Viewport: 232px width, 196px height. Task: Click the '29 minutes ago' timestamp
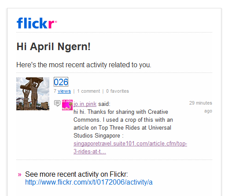point(201,107)
